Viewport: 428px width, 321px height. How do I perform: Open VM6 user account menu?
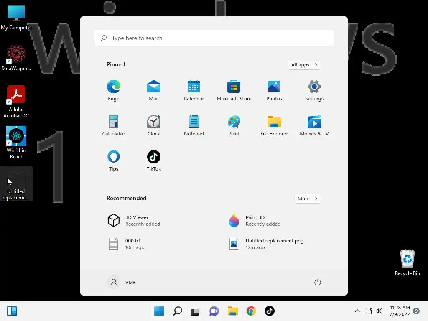tap(122, 282)
